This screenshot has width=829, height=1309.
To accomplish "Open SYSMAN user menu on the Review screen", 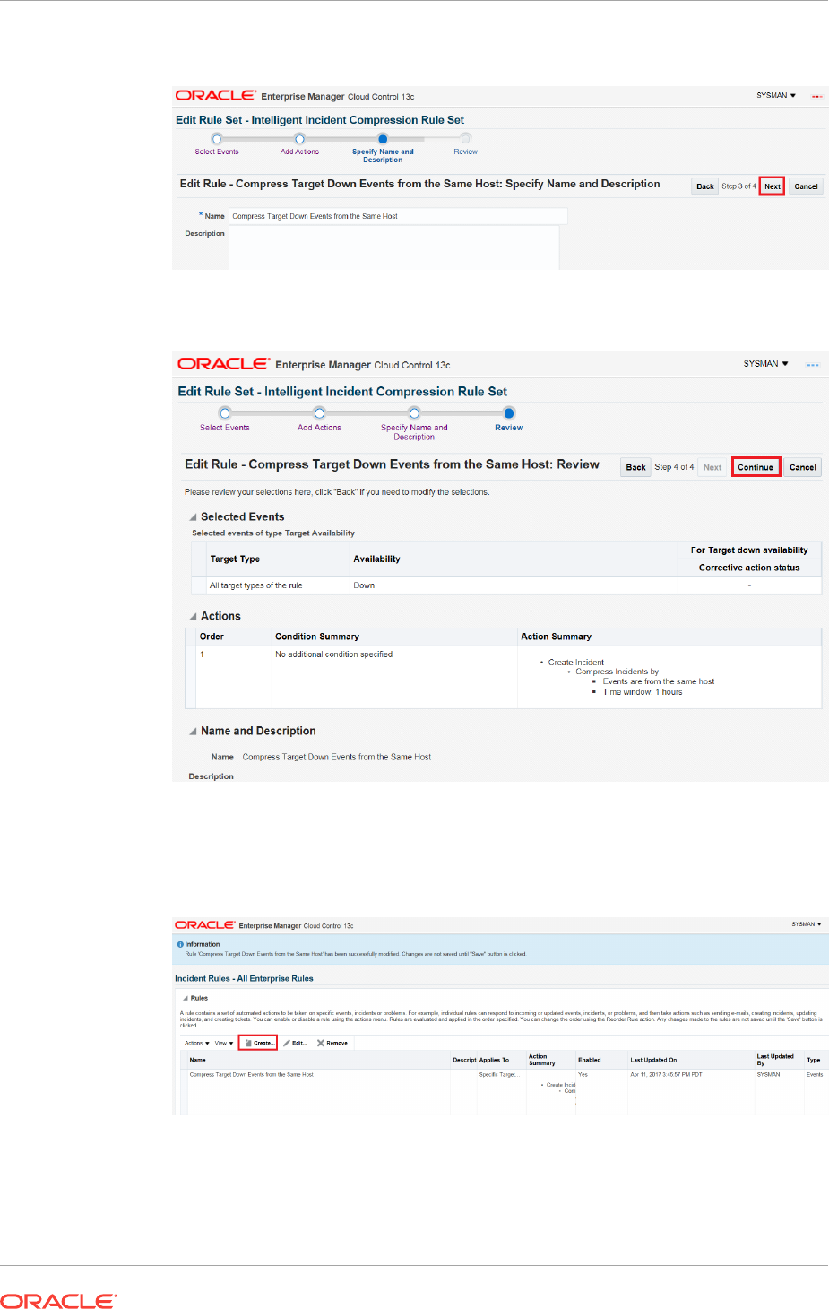I will pos(766,364).
